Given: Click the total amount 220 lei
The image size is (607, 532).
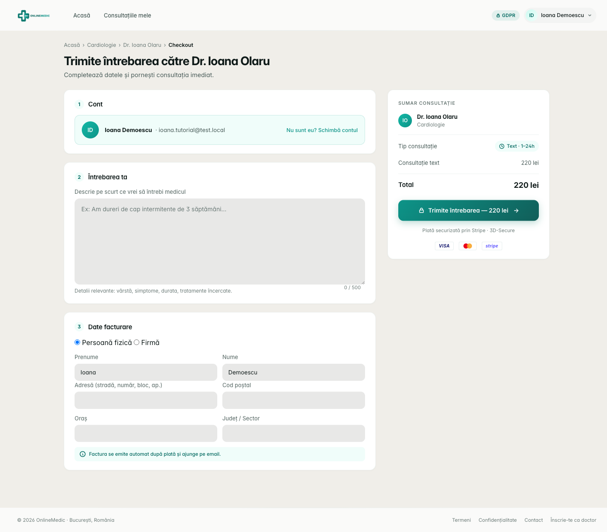Looking at the screenshot, I should point(526,185).
